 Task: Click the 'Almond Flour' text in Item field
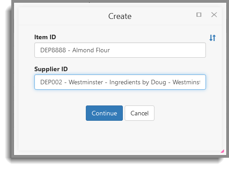[91, 50]
